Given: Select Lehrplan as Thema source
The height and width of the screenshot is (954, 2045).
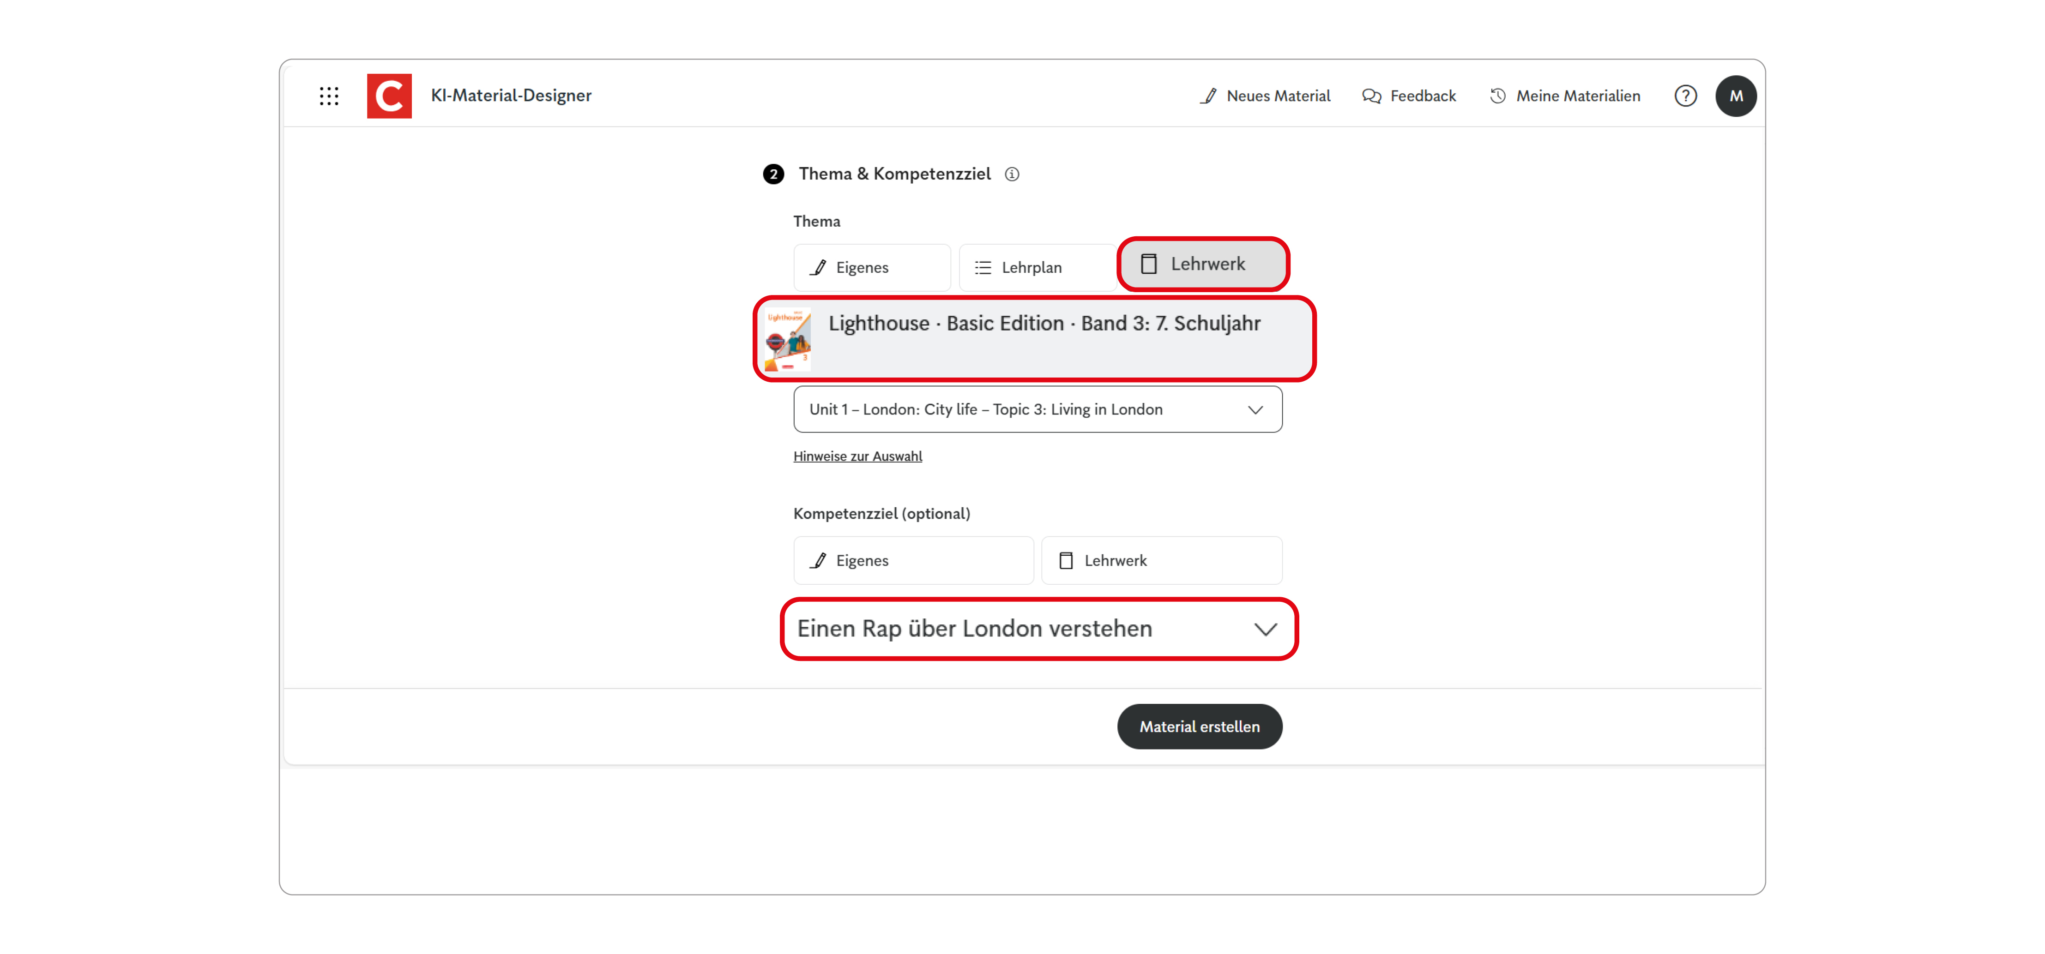Looking at the screenshot, I should point(1036,267).
